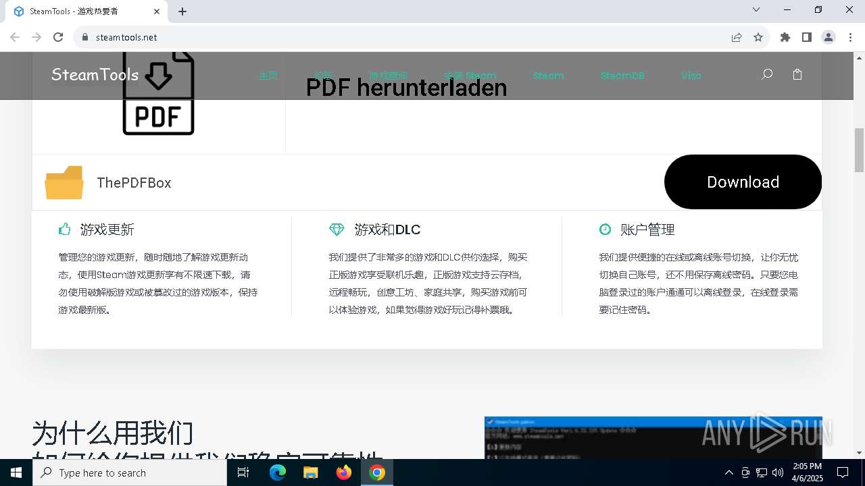Click the 为什么用我们 heading
The width and height of the screenshot is (865, 486).
(113, 433)
